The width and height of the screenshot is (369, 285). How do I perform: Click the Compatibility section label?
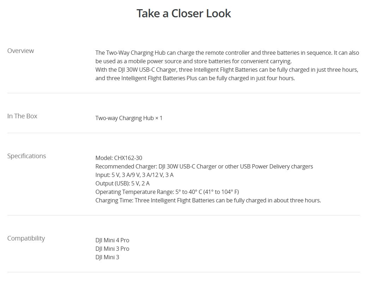26,238
